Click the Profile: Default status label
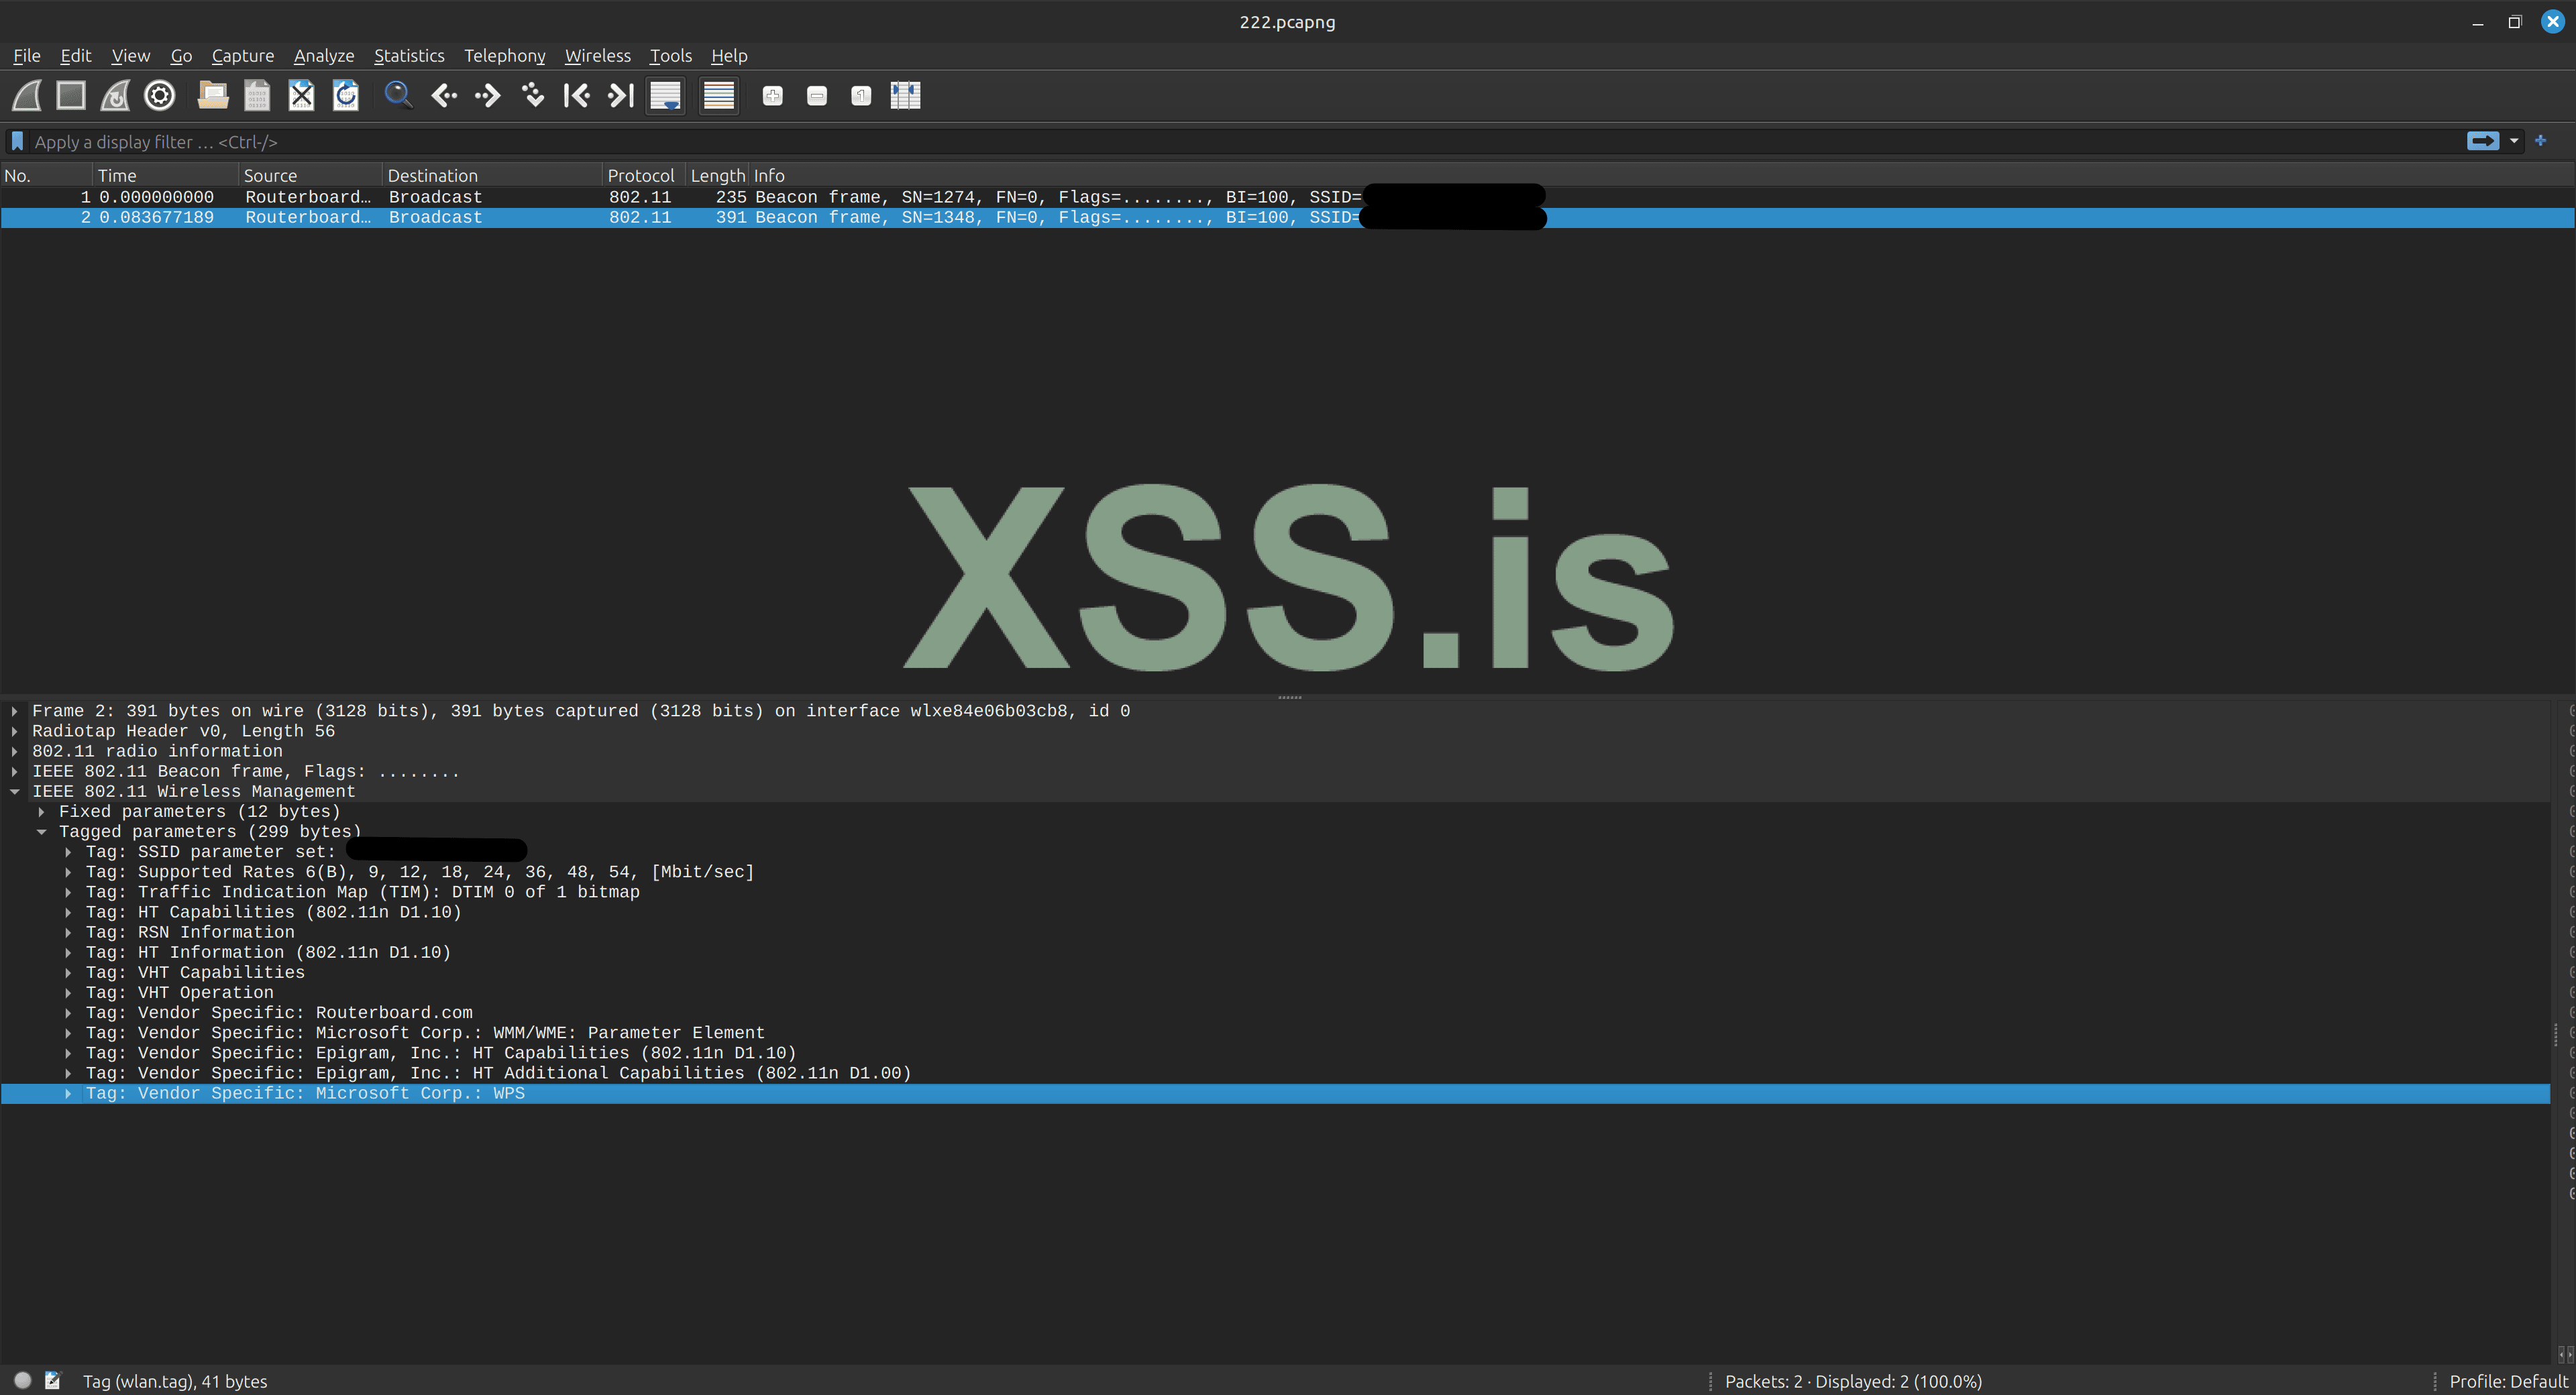This screenshot has height=1395, width=2576. tap(2508, 1381)
